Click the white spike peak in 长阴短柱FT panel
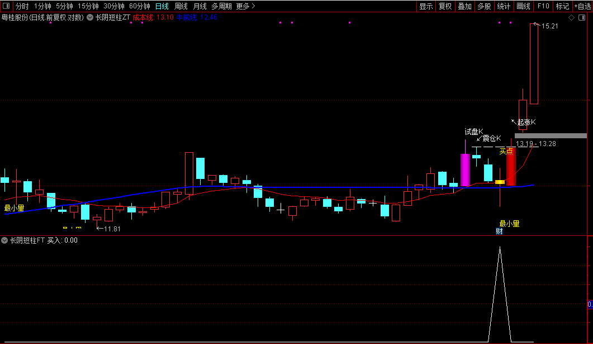The image size is (593, 344). 500,248
